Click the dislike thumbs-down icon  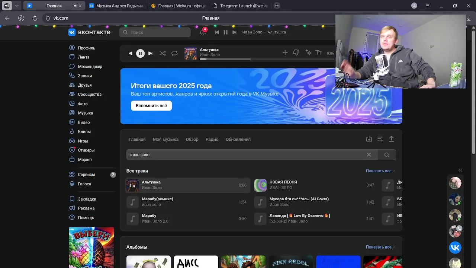(296, 53)
